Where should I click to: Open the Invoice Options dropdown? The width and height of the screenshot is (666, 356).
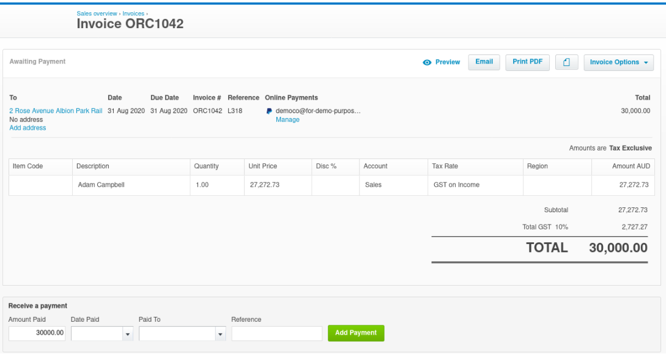[618, 62]
